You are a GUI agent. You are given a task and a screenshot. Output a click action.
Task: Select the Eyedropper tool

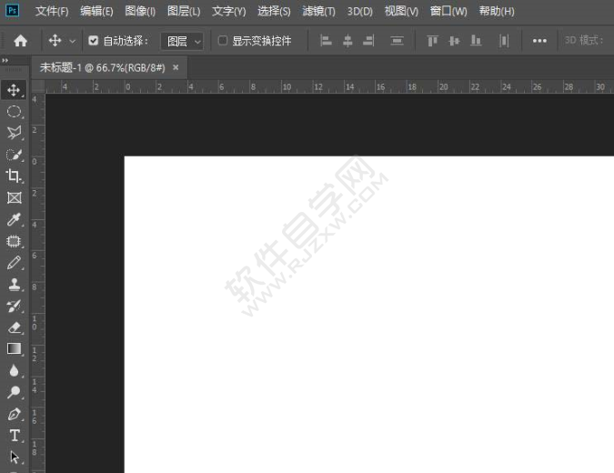click(14, 219)
